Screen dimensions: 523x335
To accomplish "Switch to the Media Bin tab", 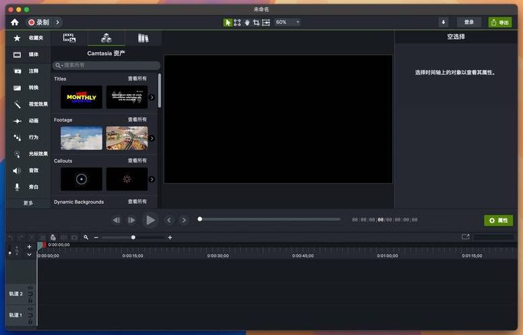I will tap(69, 38).
